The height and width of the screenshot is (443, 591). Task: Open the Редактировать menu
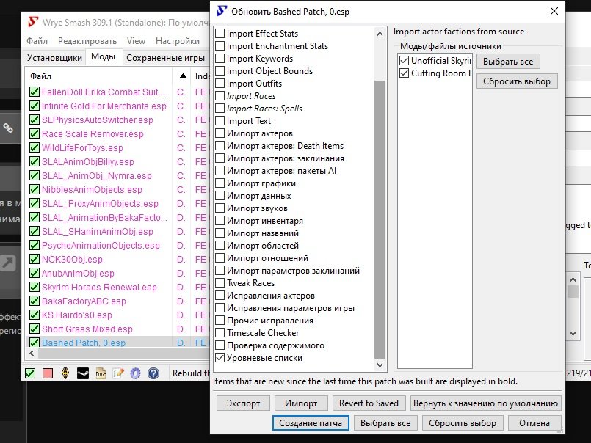coord(87,41)
